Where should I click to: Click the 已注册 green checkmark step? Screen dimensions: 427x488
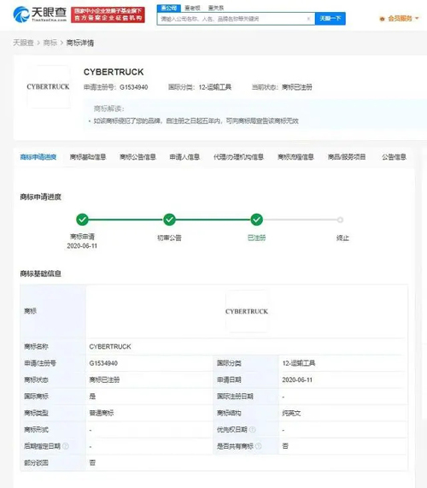[256, 220]
